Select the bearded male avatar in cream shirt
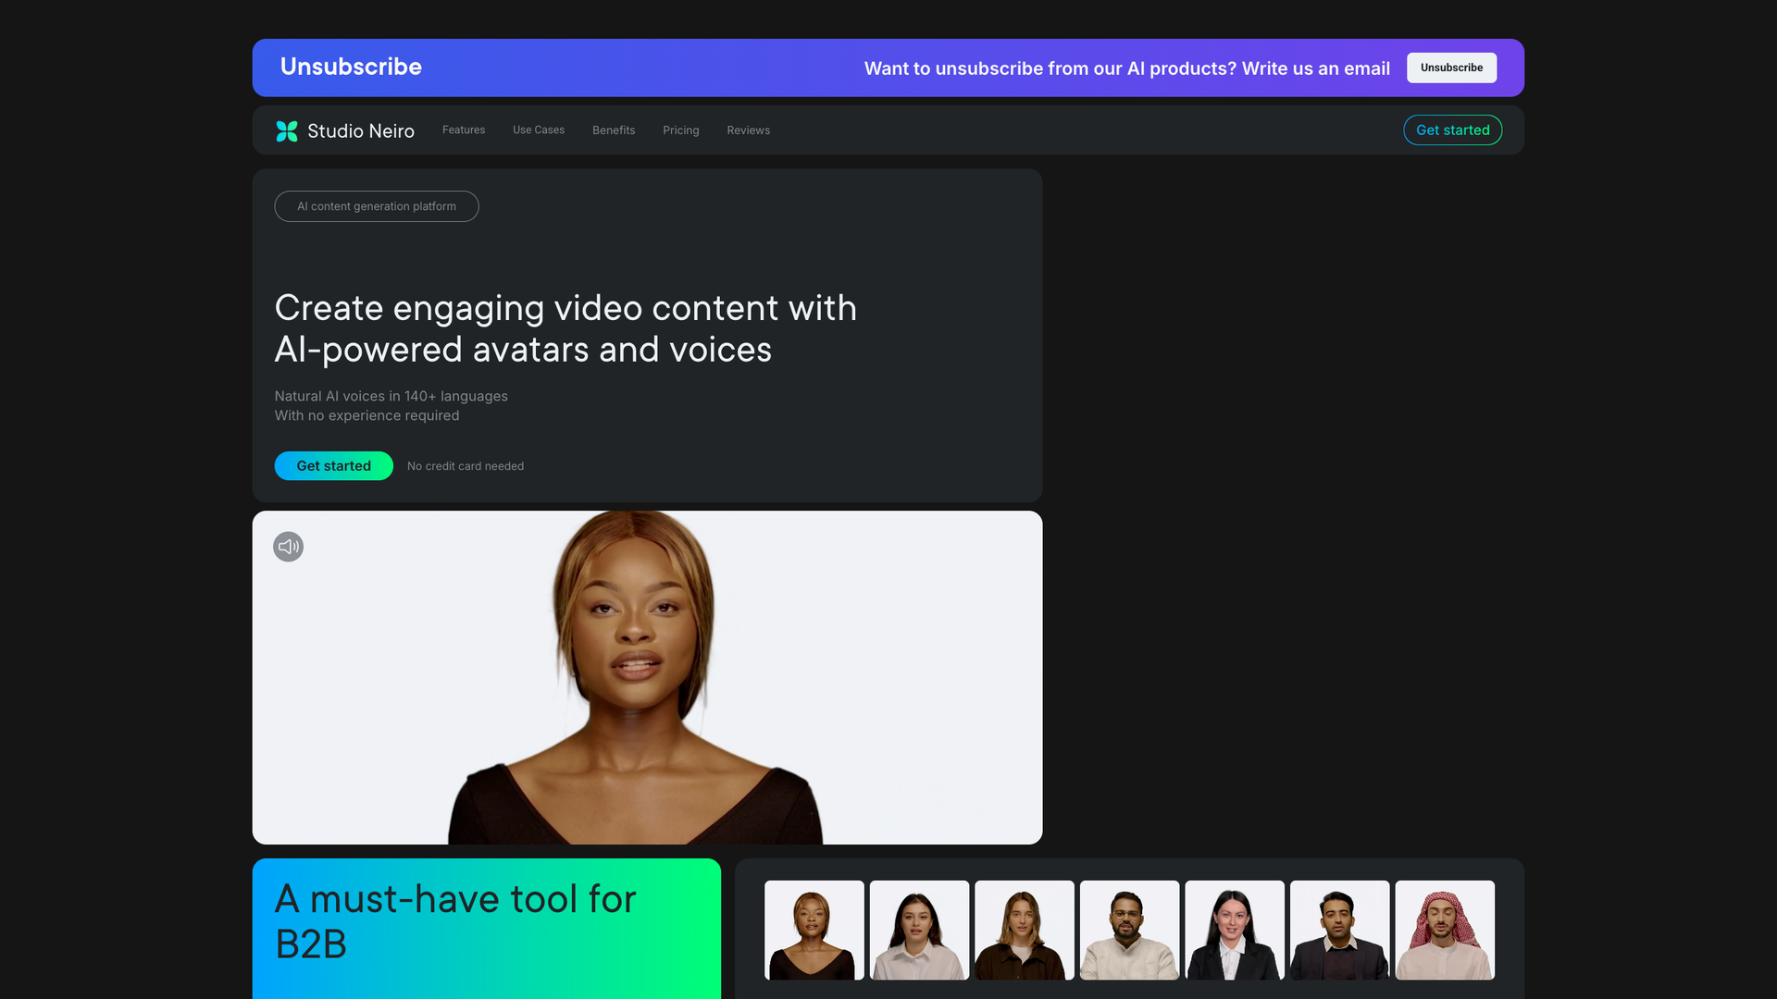 [x=1129, y=930]
